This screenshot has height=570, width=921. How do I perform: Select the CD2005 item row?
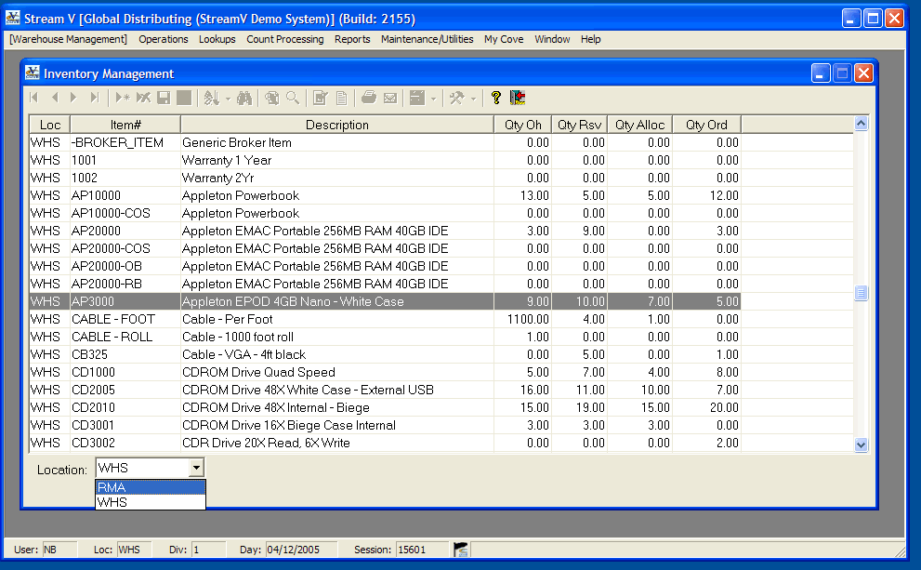[x=385, y=390]
